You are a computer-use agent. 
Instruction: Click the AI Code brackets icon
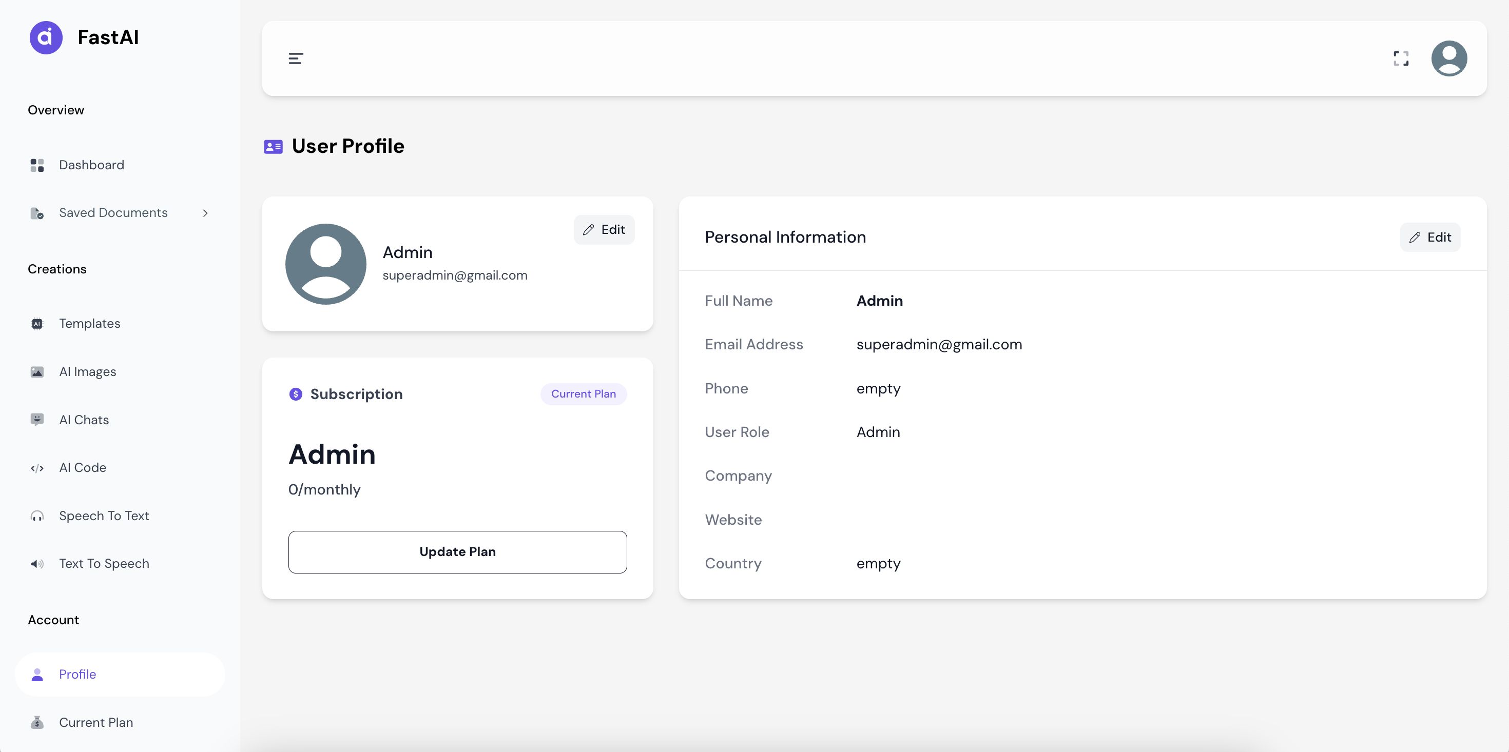37,468
